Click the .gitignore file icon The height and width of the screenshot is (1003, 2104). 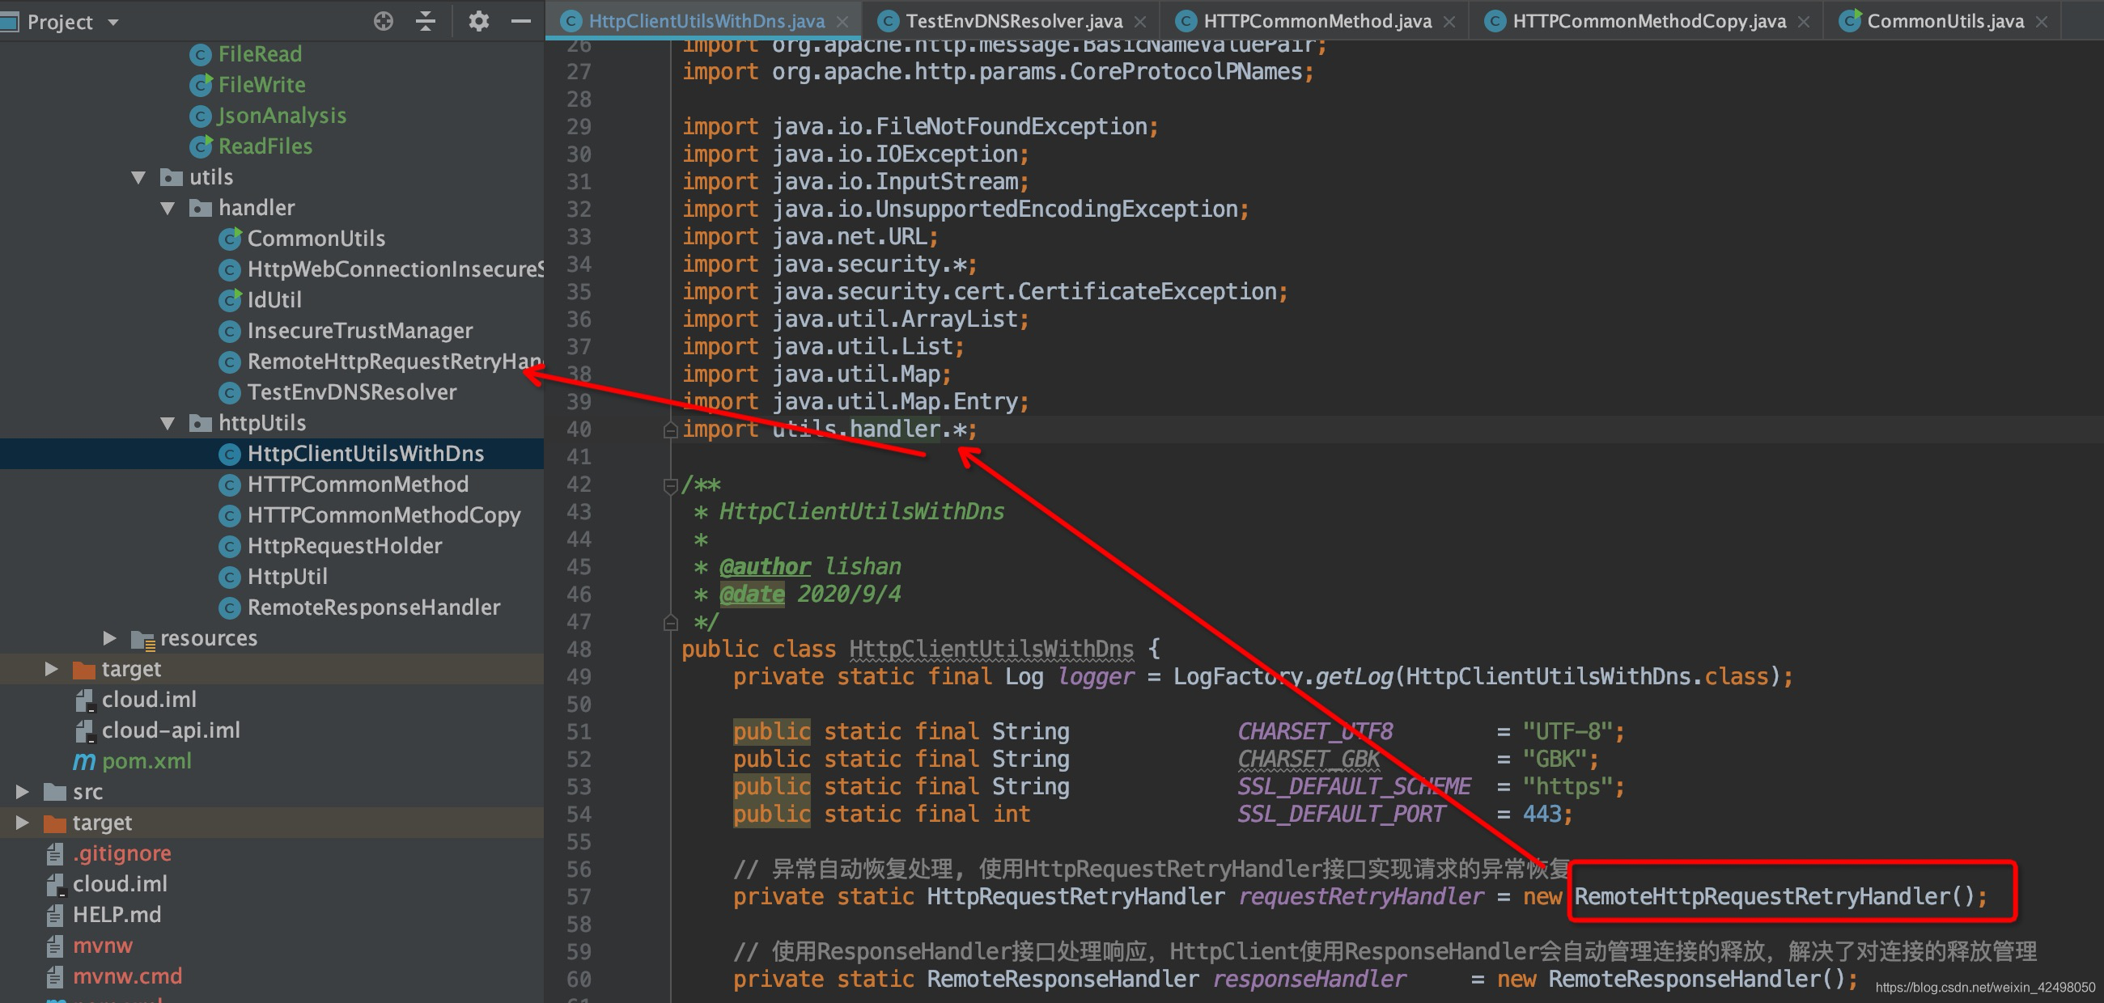(x=55, y=853)
